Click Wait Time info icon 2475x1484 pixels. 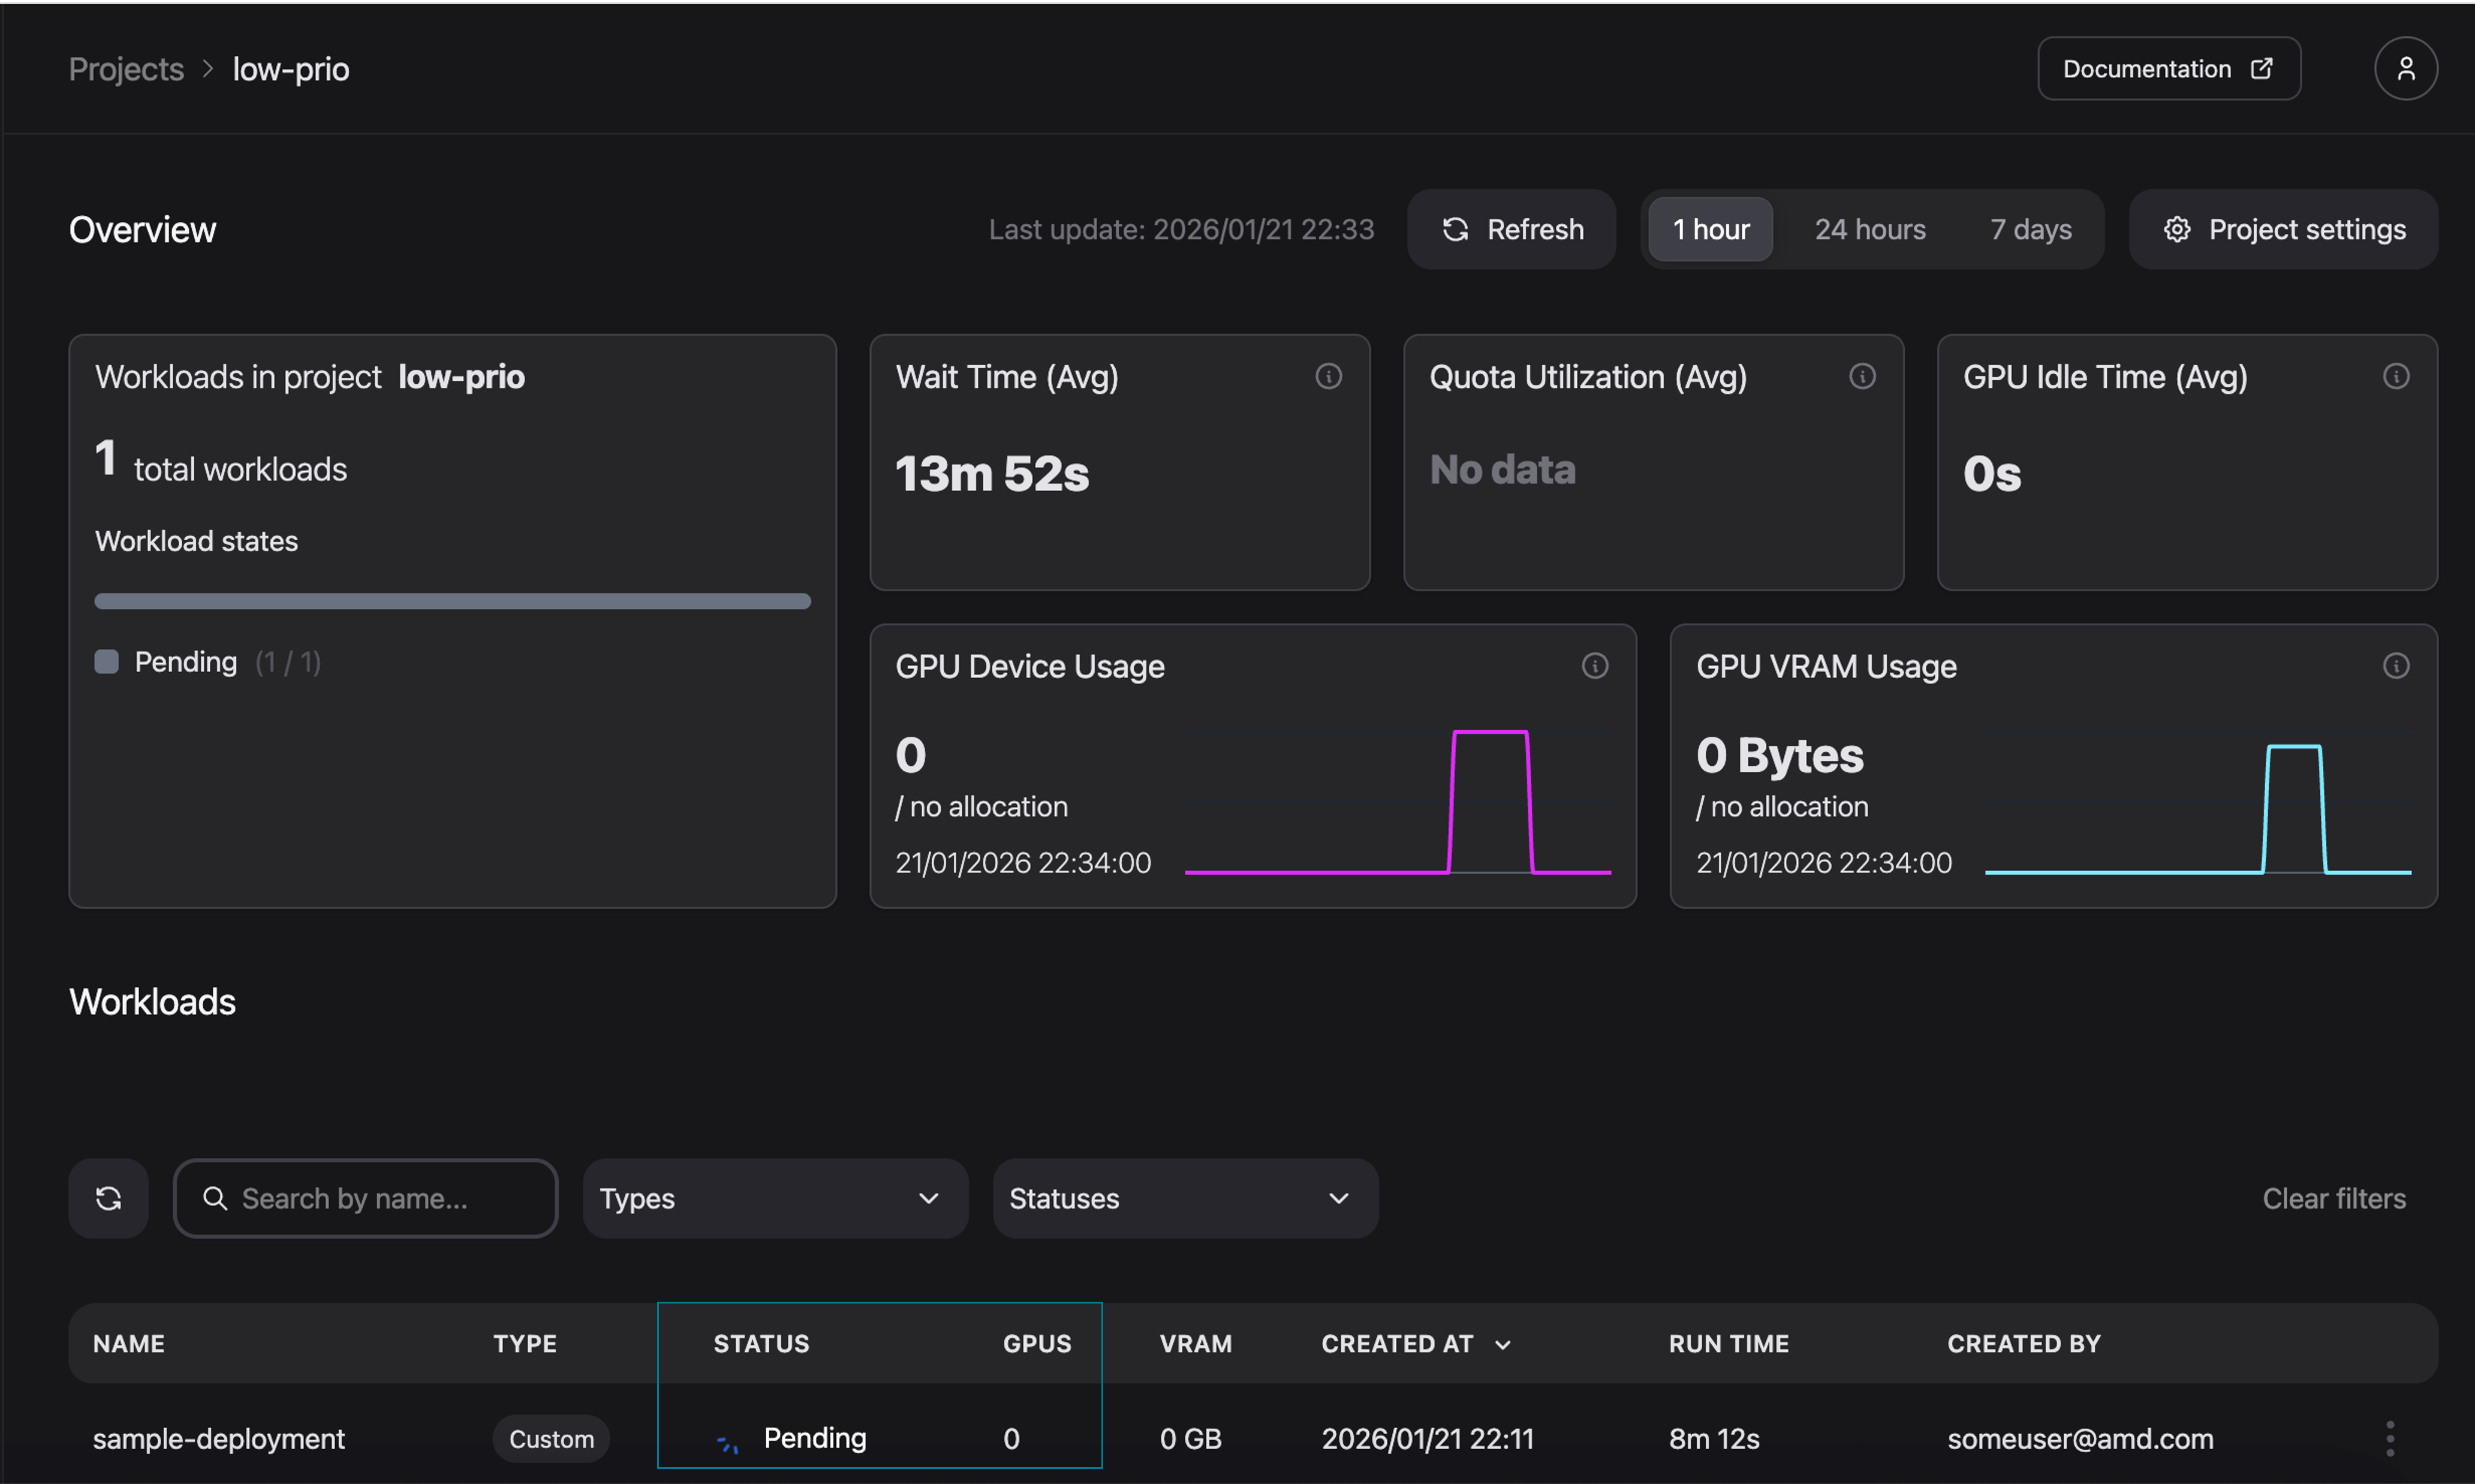[1328, 377]
